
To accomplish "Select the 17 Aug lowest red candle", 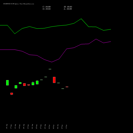I will (x=12, y=94).
